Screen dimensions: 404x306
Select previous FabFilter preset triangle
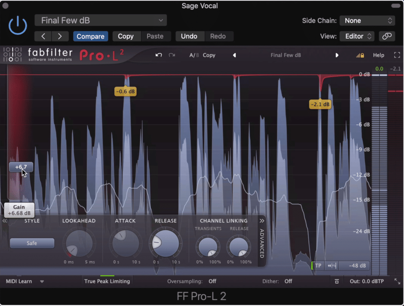point(234,55)
